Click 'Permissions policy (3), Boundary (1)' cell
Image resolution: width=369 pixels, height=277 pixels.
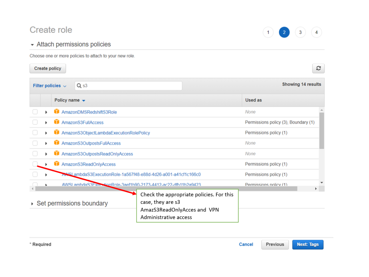click(x=280, y=122)
